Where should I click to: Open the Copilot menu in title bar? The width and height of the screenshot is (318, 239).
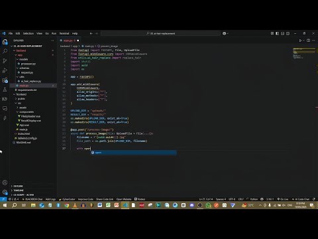(225, 33)
